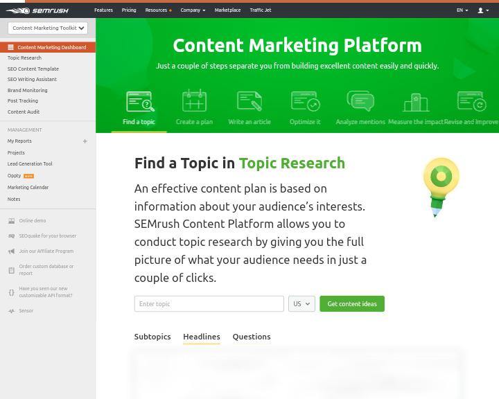Click Order custom database or report link
499x399 pixels.
click(46, 270)
